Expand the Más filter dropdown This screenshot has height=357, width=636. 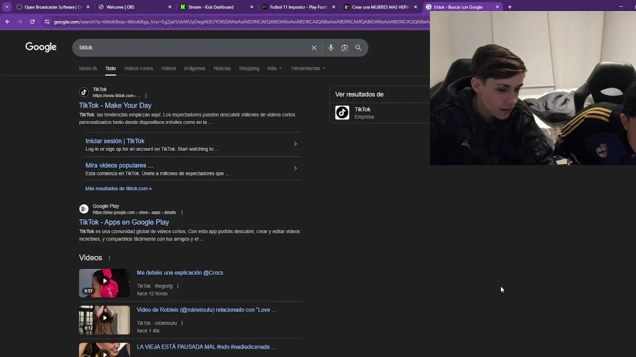(274, 68)
